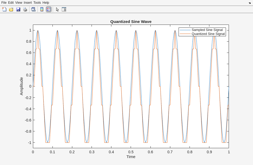Click the Sampled Sine Signal legend entry
This screenshot has height=165, width=253.
tap(207, 30)
